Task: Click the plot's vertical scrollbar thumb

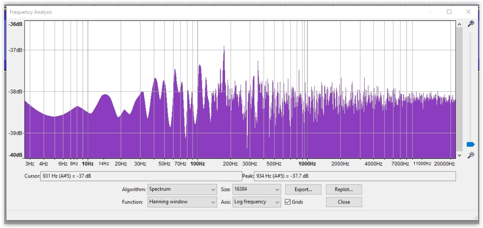Action: [459, 89]
